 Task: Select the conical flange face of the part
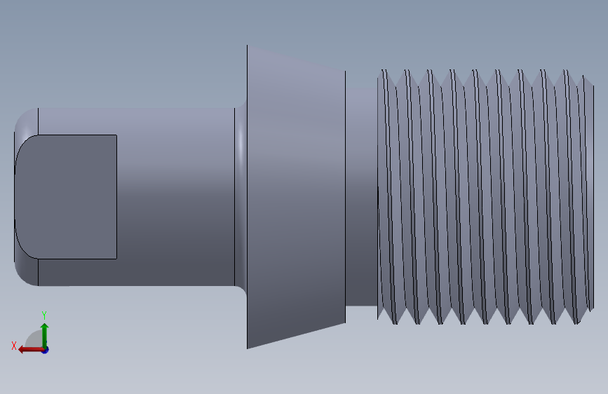tap(296, 197)
